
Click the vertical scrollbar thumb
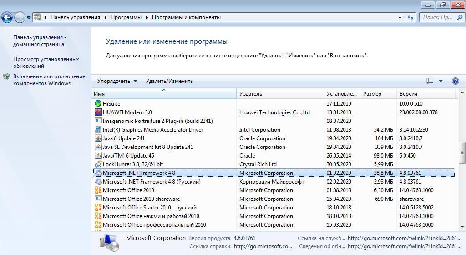point(462,153)
